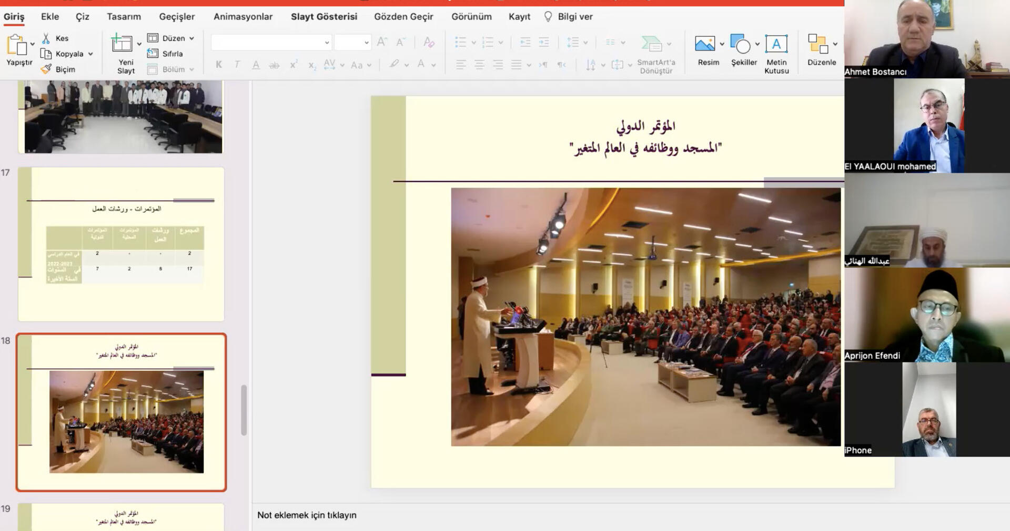Open the line spacing dropdown
Screen dimensions: 1010x531
point(585,42)
